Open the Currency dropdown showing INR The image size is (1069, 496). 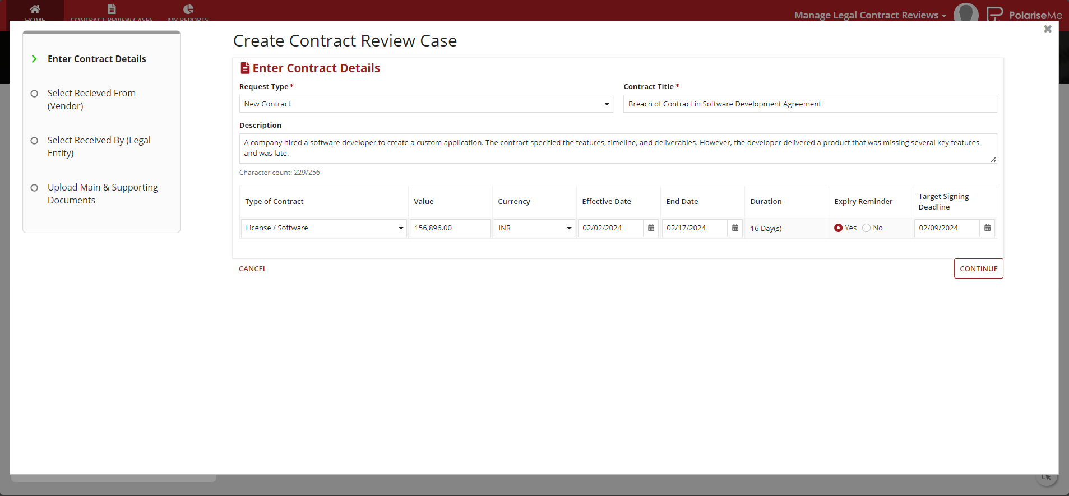(x=534, y=228)
